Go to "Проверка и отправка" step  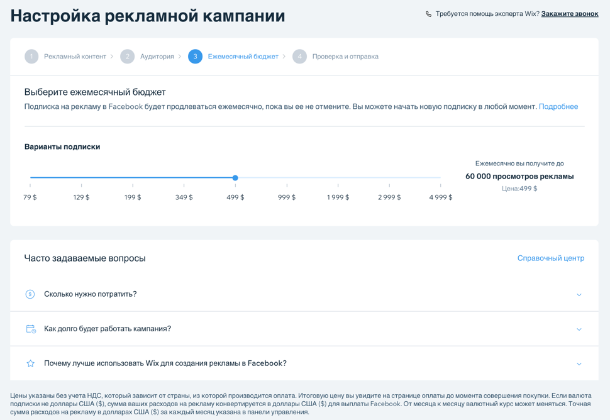pyautogui.click(x=345, y=57)
